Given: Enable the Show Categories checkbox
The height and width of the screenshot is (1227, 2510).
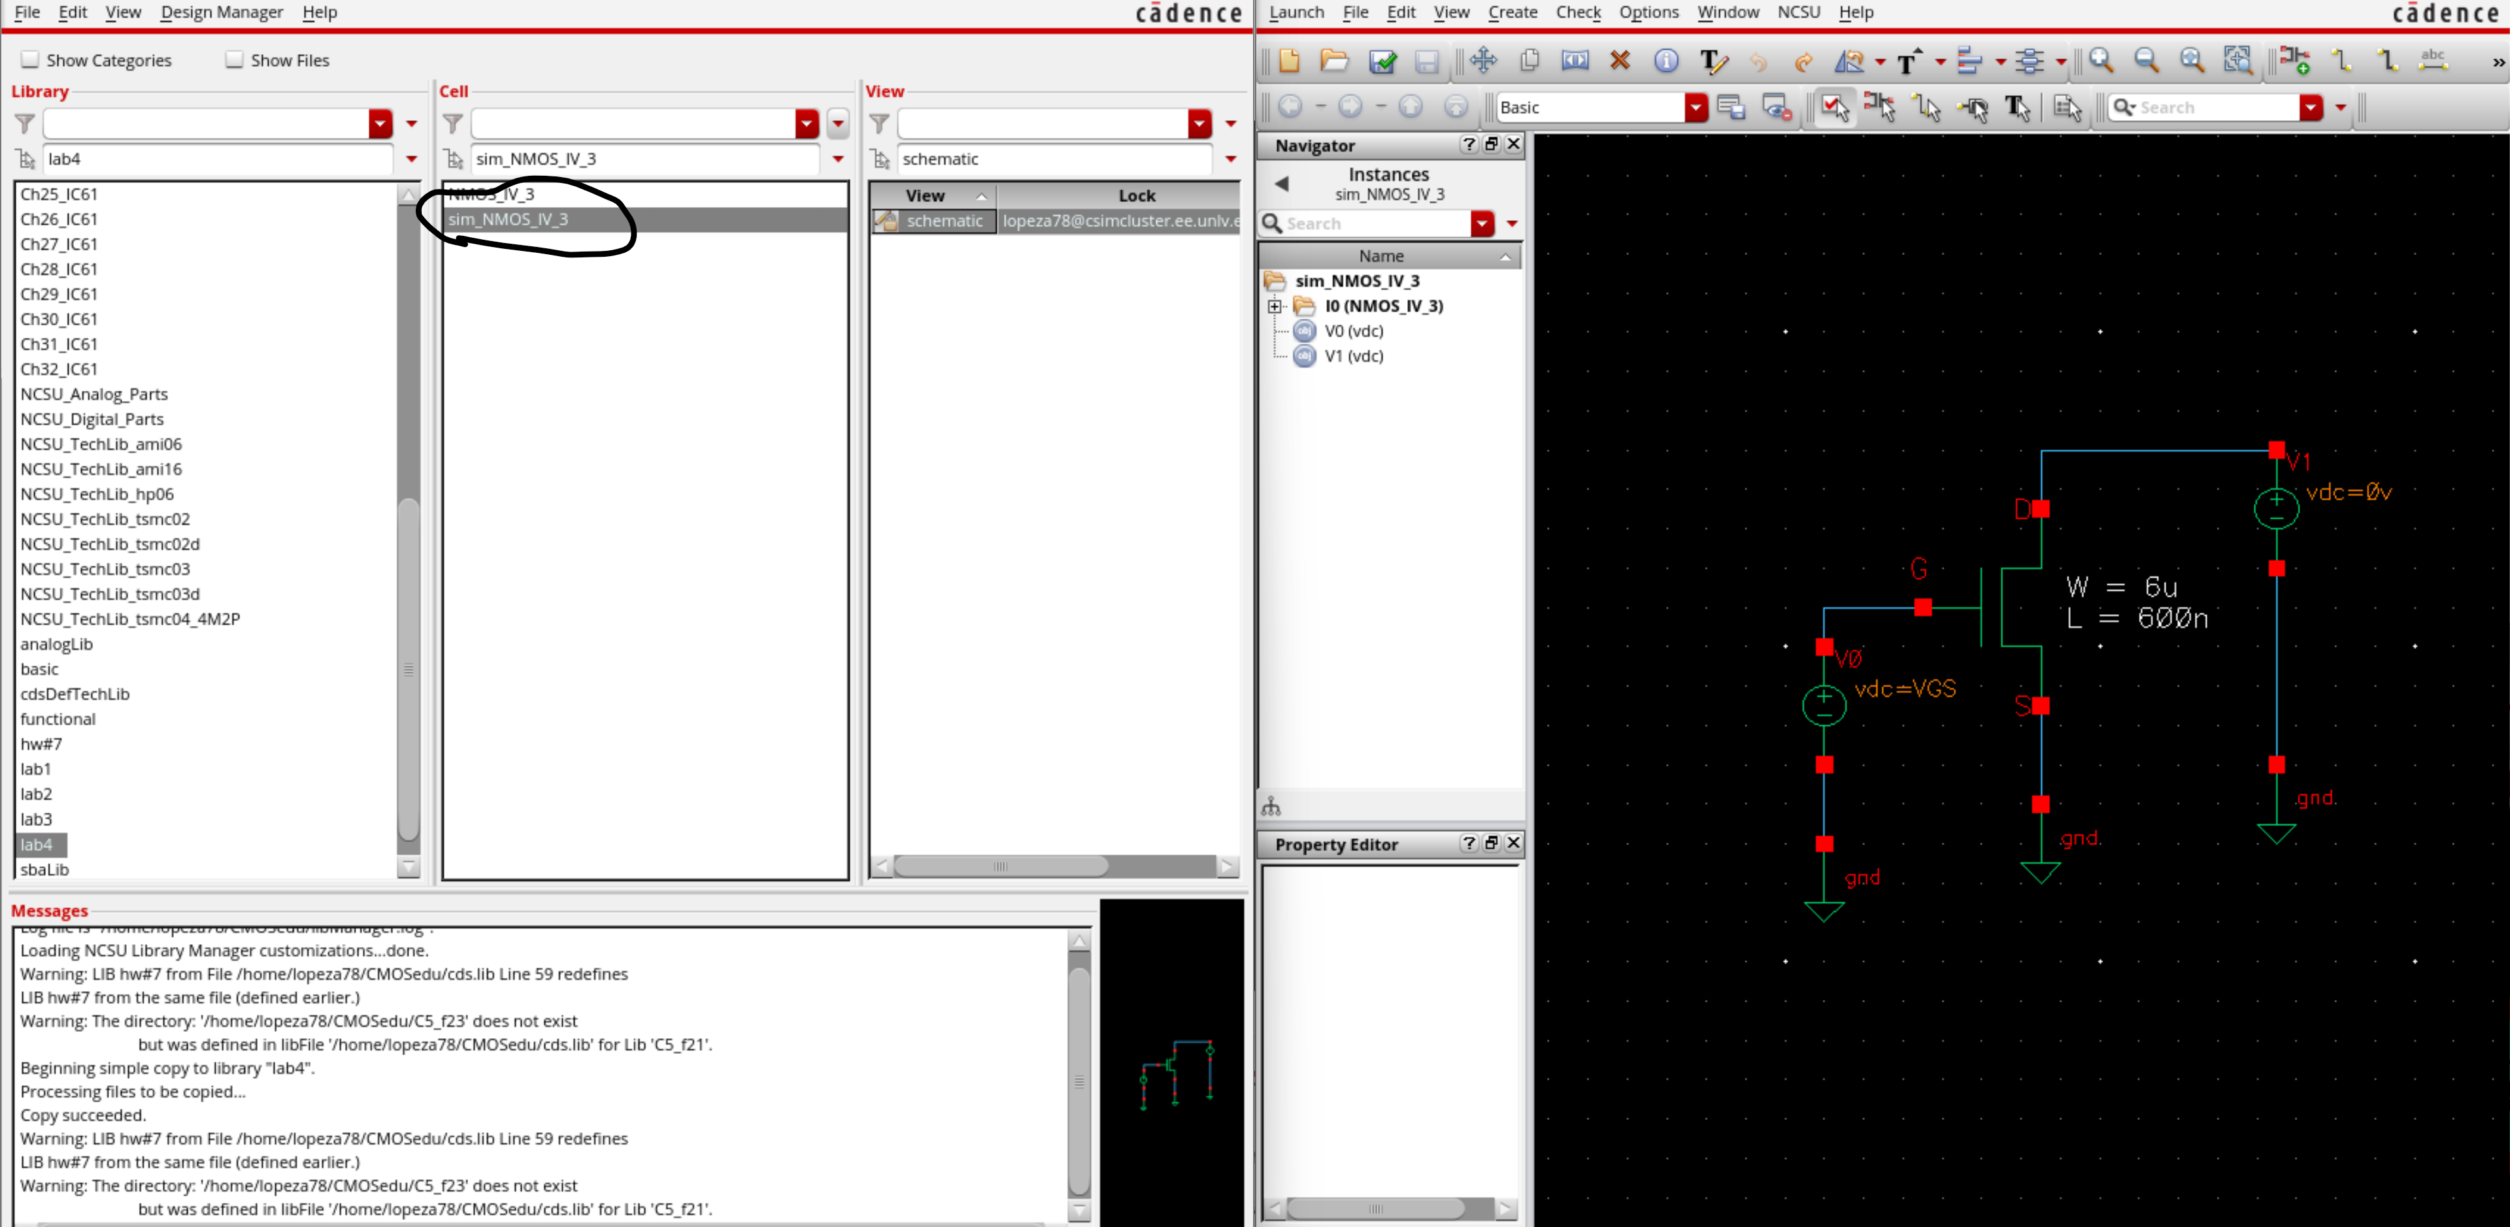Looking at the screenshot, I should coord(30,59).
